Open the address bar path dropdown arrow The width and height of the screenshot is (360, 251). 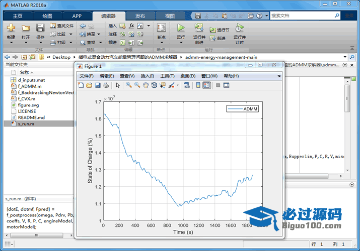[x=345, y=57]
